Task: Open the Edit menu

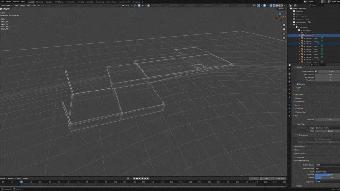Action: click(x=2, y=2)
